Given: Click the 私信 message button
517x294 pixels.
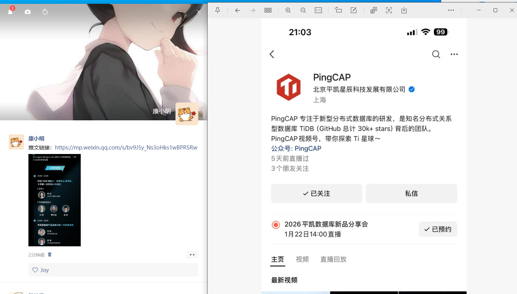Looking at the screenshot, I should coord(411,193).
